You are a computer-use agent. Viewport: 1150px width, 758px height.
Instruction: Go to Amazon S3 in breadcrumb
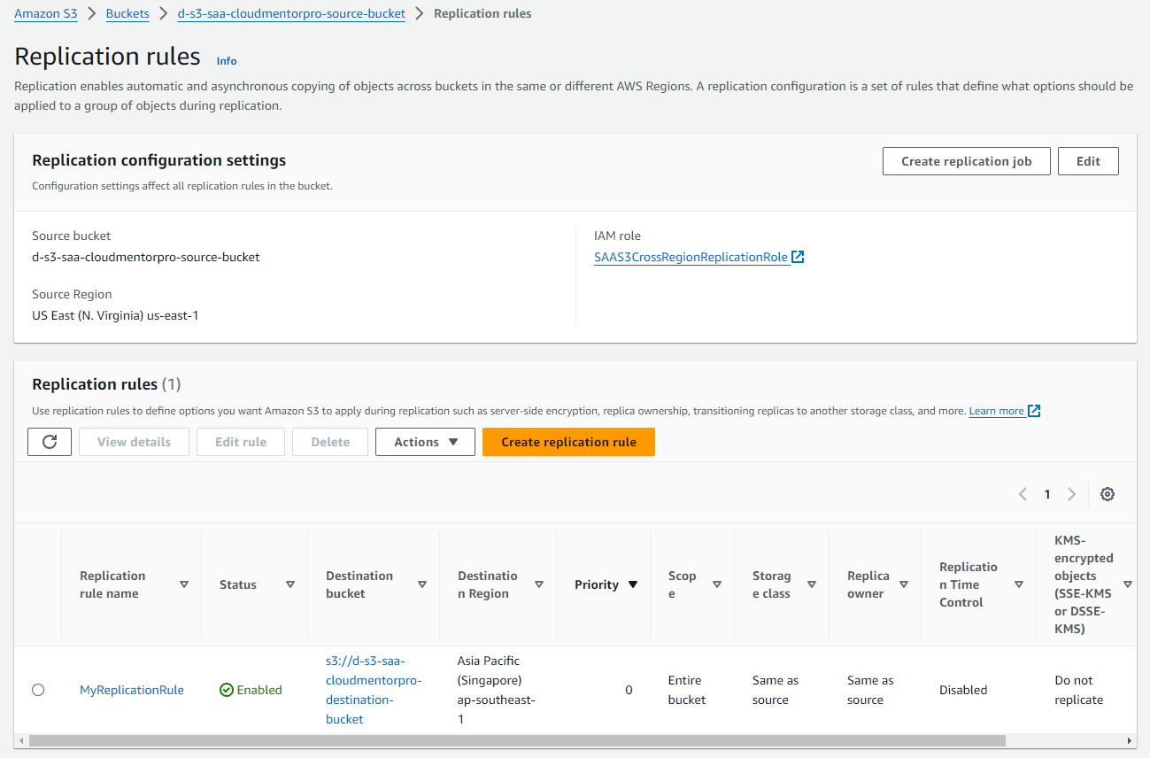coord(44,14)
